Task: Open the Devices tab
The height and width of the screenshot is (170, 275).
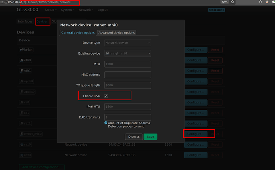Action: (42, 22)
